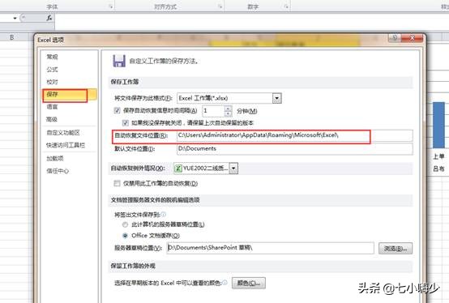
Task: Select 此计算机的服务器草稿位置 radio button
Action: pos(125,224)
